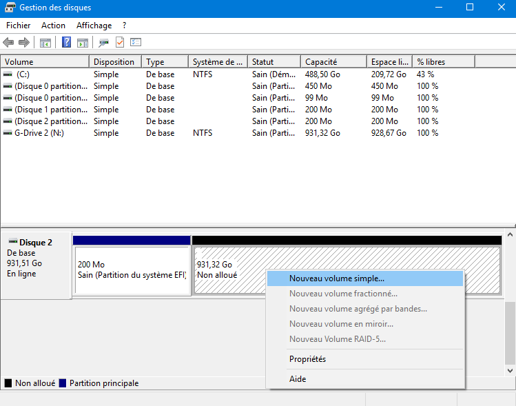The height and width of the screenshot is (406, 516).
Task: Open the Affichage menu
Action: (x=94, y=26)
